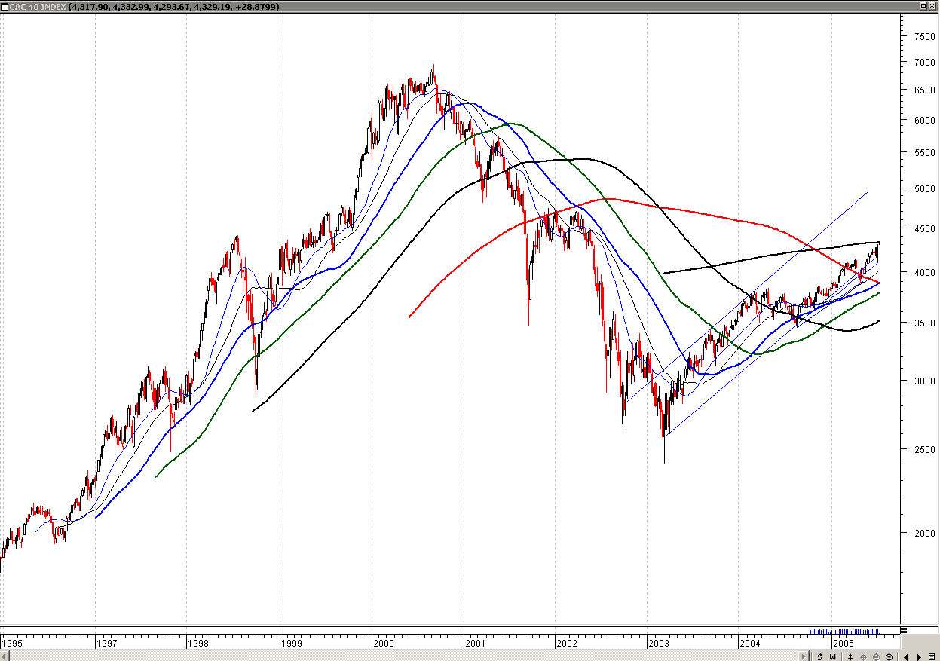Click the horizontal scrollbar track

coord(377,656)
